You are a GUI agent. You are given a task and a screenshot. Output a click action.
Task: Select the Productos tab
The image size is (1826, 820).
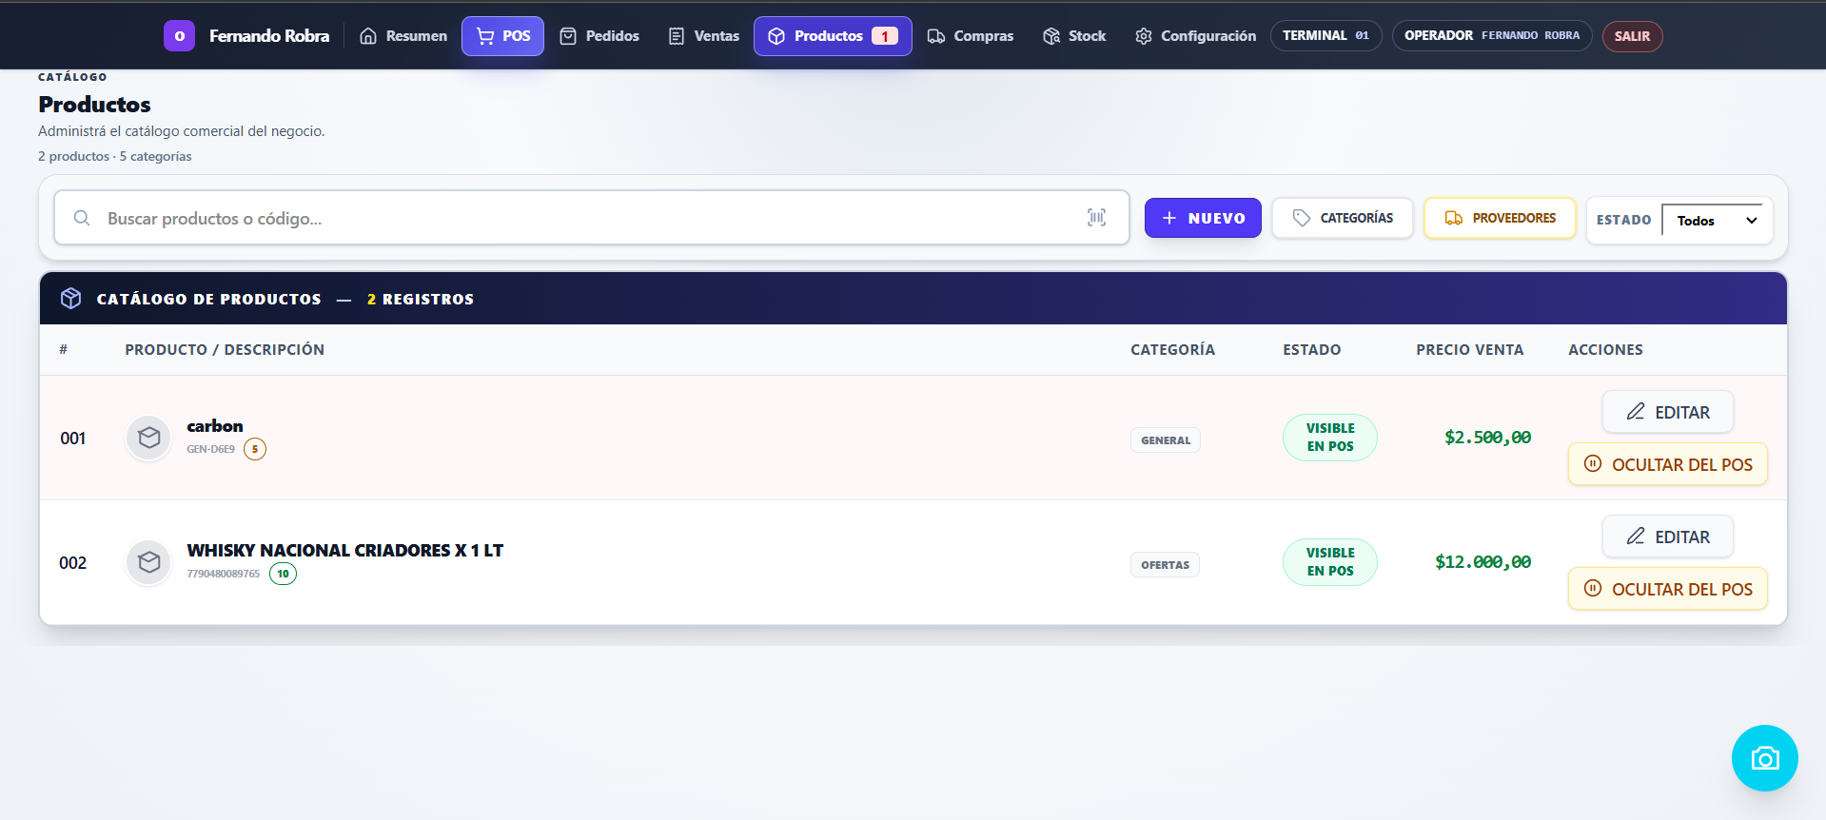click(x=833, y=36)
